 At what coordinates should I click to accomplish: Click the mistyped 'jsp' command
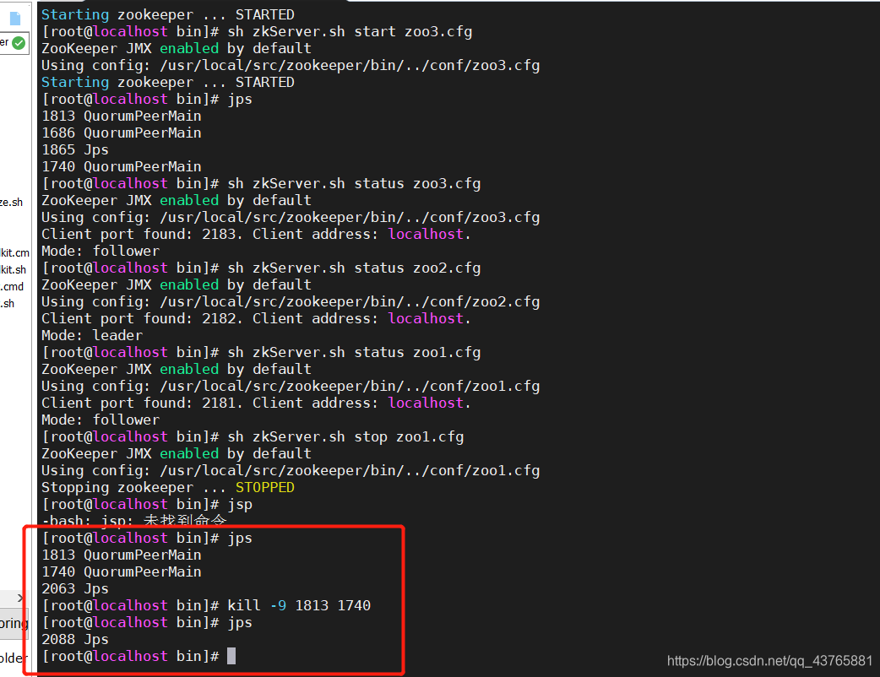(x=240, y=504)
